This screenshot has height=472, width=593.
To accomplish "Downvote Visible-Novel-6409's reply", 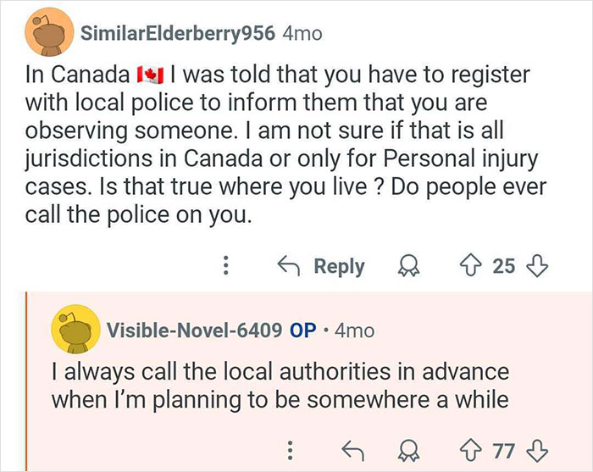I will coord(536,446).
